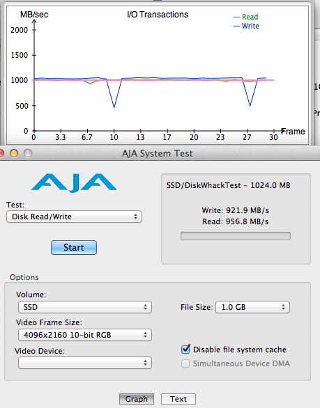Click the Read legend entry in the graph
Image resolution: width=320 pixels, height=408 pixels.
pos(245,17)
